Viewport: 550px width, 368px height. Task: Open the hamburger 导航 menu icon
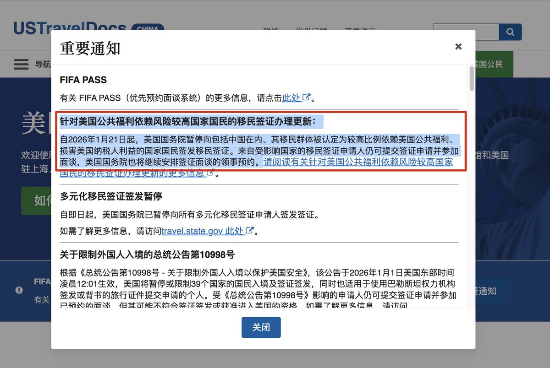click(x=21, y=64)
